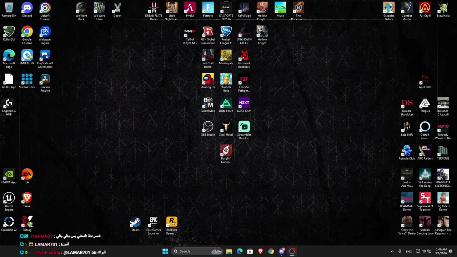
Task: Launch Far Cry 6 from desktop
Action: [x=425, y=10]
